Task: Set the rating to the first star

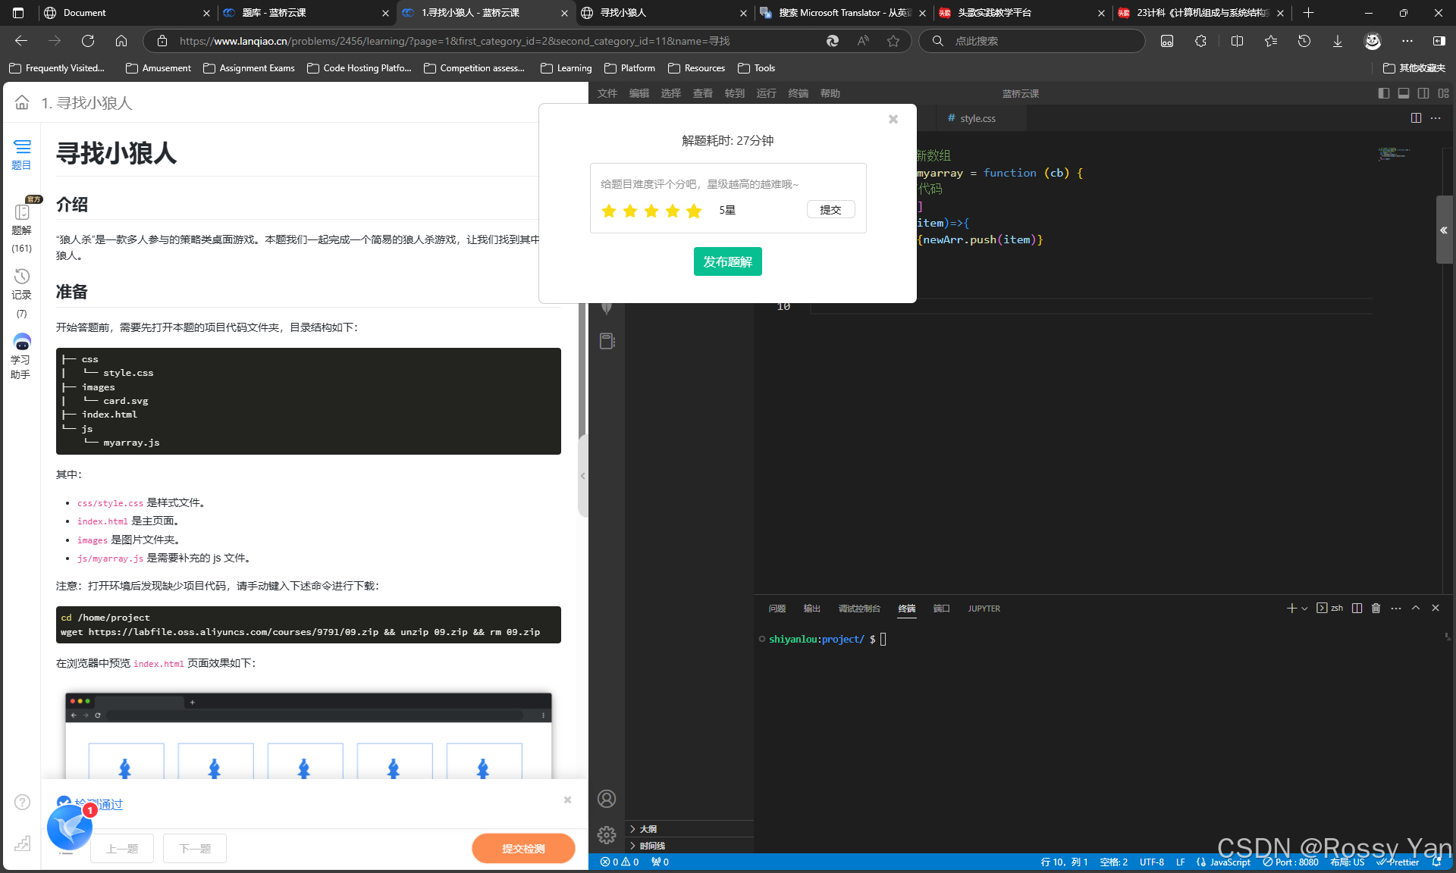Action: pyautogui.click(x=608, y=211)
